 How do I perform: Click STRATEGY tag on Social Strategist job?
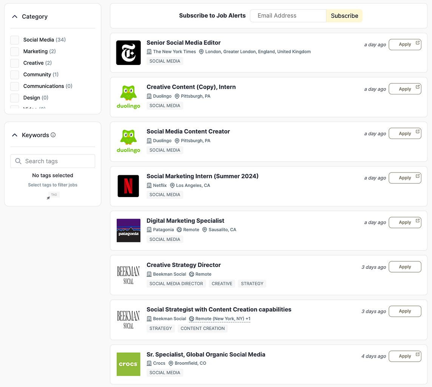point(160,328)
